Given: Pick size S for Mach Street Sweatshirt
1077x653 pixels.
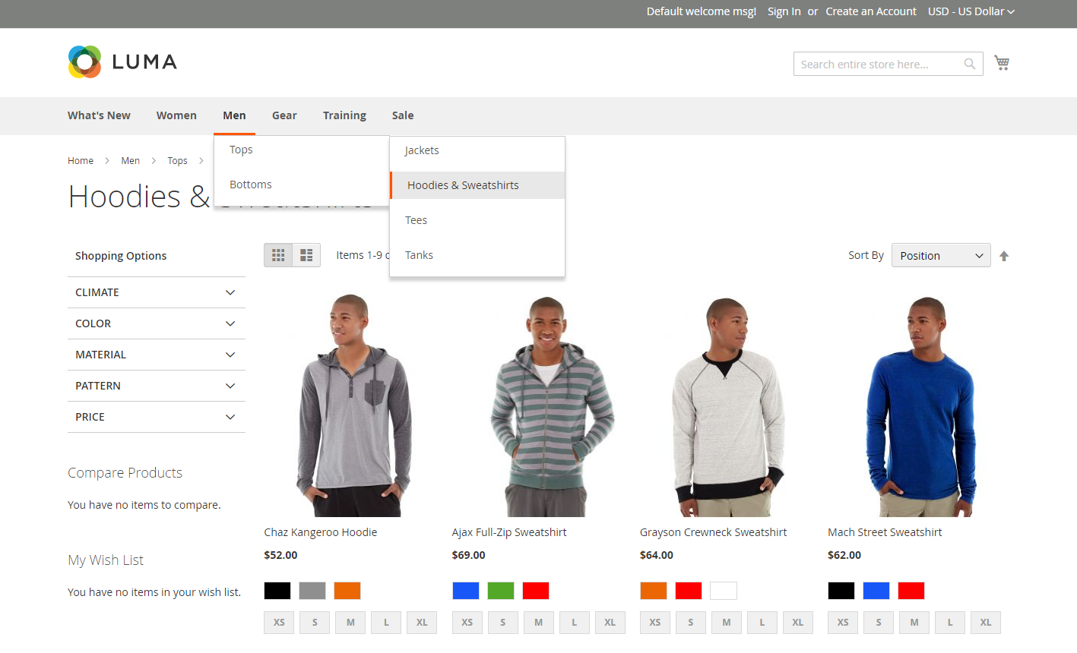Looking at the screenshot, I should (879, 623).
